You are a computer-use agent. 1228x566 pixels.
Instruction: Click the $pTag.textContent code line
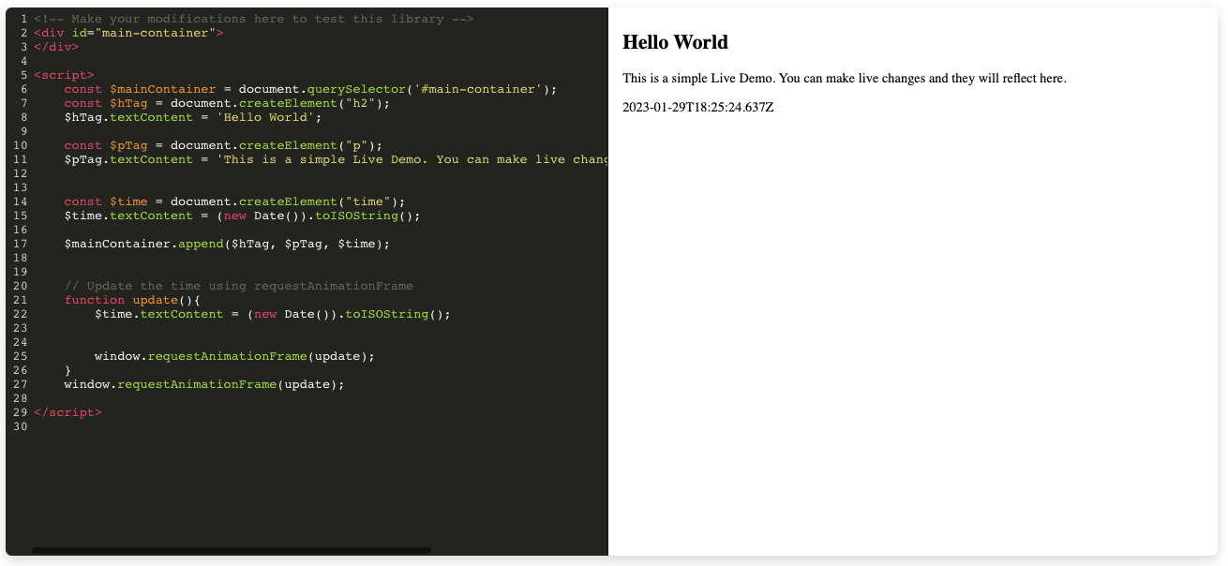tap(337, 159)
